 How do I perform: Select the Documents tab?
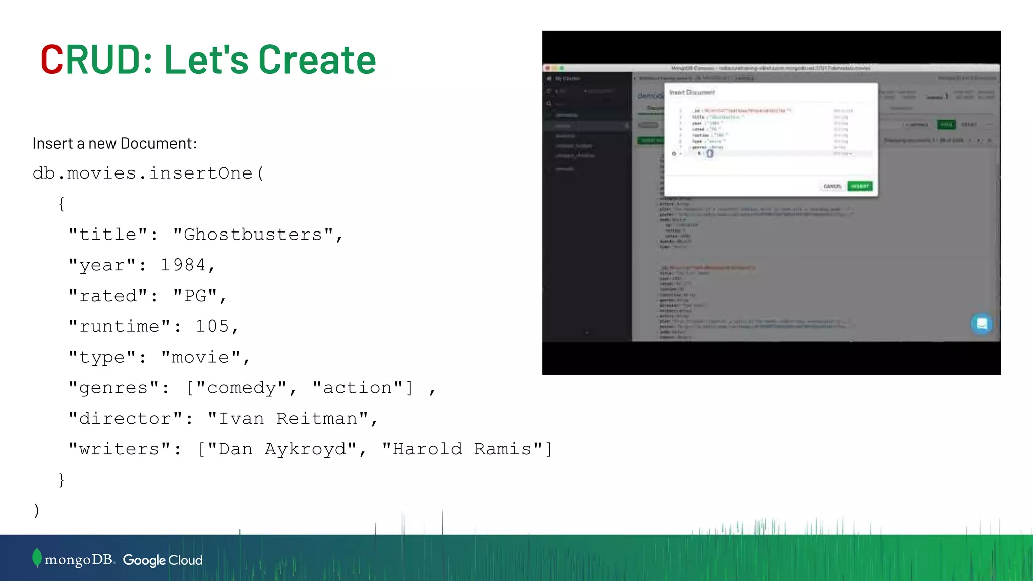(654, 108)
